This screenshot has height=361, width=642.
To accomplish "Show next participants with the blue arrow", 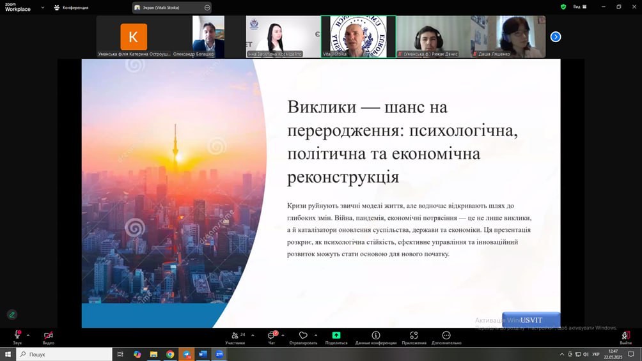I will pos(556,37).
